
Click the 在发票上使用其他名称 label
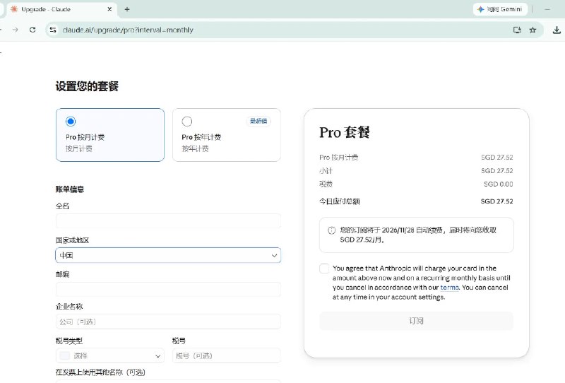click(x=100, y=372)
